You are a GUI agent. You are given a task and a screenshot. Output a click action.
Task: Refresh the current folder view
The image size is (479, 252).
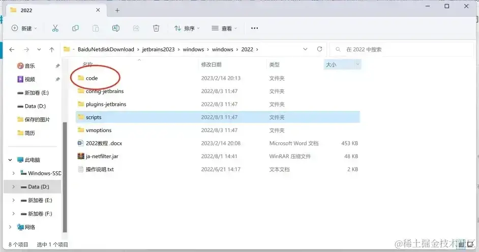pos(319,49)
